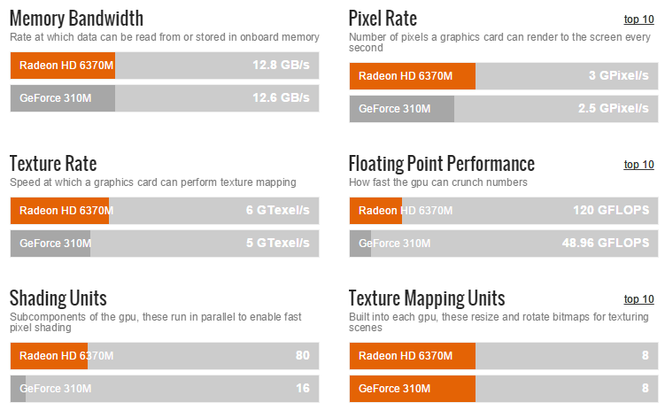This screenshot has width=665, height=418.
Task: Click top 10 link next to Floating Point Performance
Action: click(x=638, y=165)
